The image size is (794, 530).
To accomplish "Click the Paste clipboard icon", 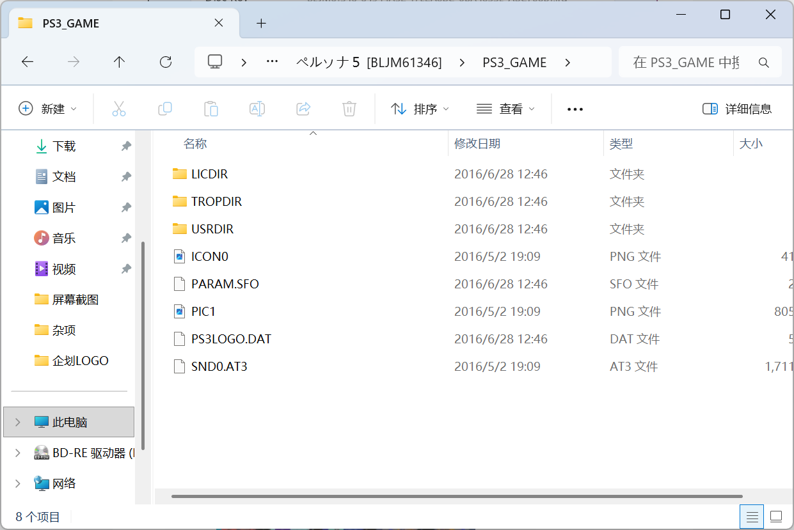I will [x=211, y=109].
